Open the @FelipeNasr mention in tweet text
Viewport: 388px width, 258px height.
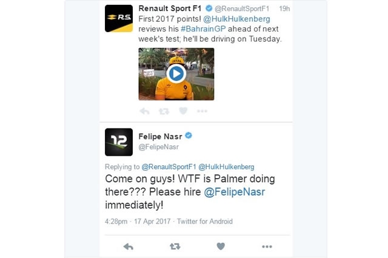pyautogui.click(x=235, y=192)
